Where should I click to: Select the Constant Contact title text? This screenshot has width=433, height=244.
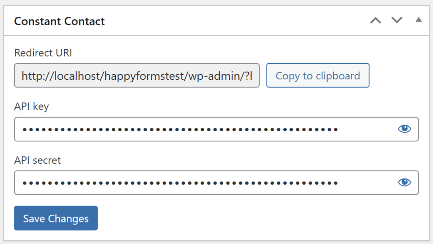(59, 21)
